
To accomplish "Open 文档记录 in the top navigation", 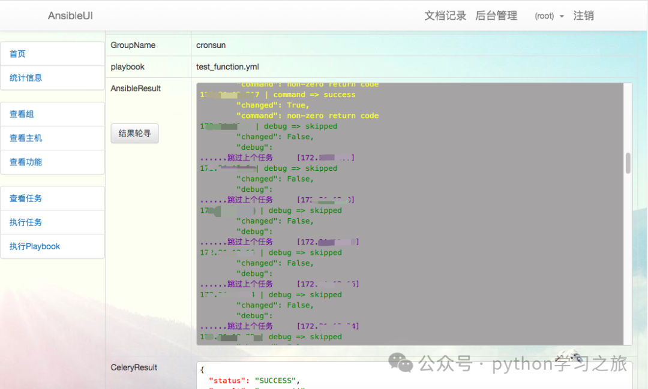I will click(x=445, y=16).
